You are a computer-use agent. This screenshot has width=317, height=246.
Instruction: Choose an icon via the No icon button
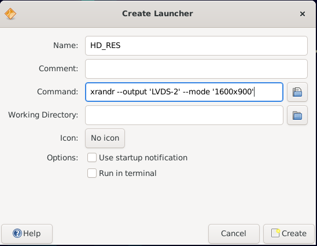coord(105,138)
